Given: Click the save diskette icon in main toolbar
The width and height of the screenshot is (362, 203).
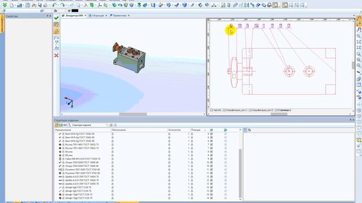Looking at the screenshot, I should click(40, 5).
